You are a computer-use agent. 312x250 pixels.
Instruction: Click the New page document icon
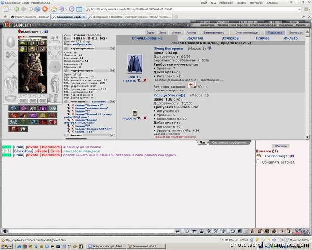click(6, 9)
